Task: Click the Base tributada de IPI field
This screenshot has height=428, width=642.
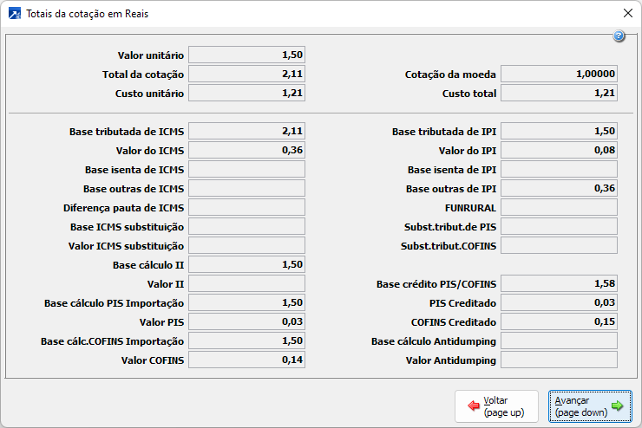Action: (x=559, y=131)
